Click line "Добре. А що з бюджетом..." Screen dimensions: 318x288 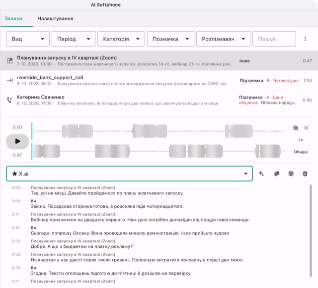pos(81,246)
